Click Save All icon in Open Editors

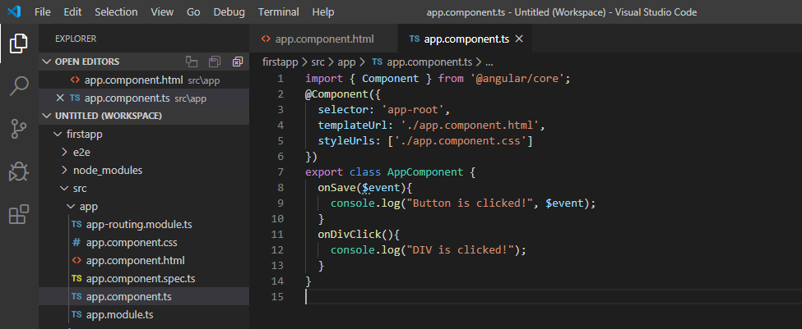pos(215,62)
